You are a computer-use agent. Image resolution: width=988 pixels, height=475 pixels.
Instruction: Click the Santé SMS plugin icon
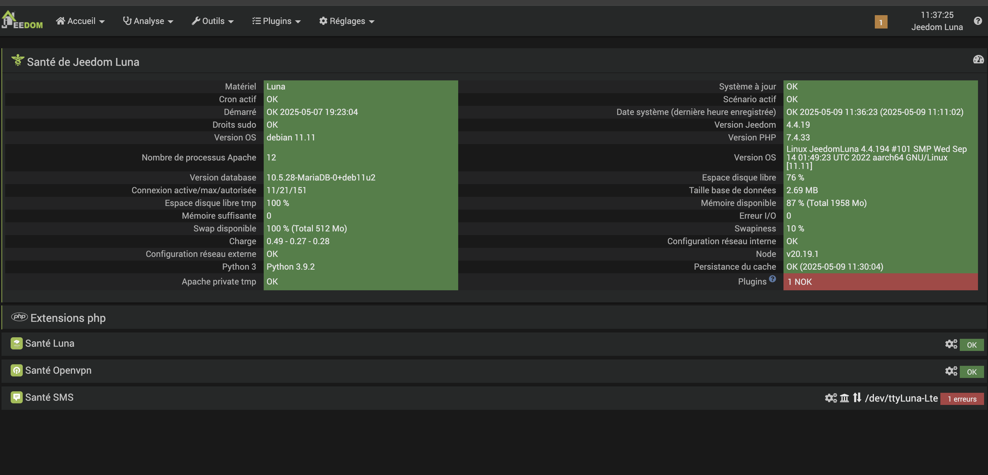16,397
